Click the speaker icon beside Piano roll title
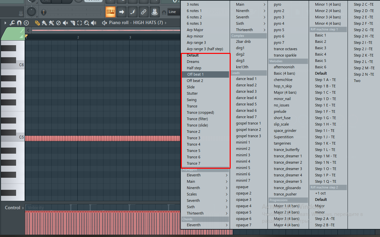The width and height of the screenshot is (380, 237). tap(104, 23)
